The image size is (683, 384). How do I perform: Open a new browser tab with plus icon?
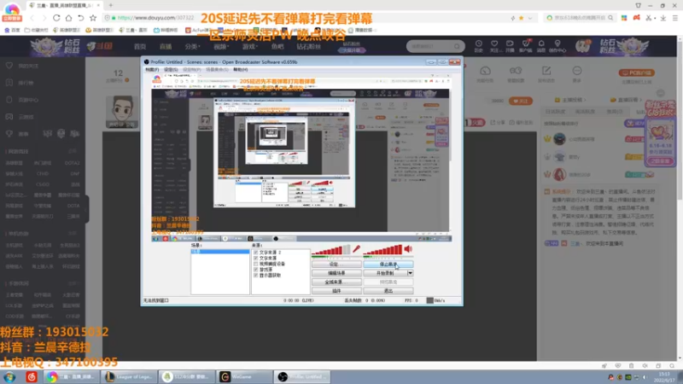[x=111, y=5]
